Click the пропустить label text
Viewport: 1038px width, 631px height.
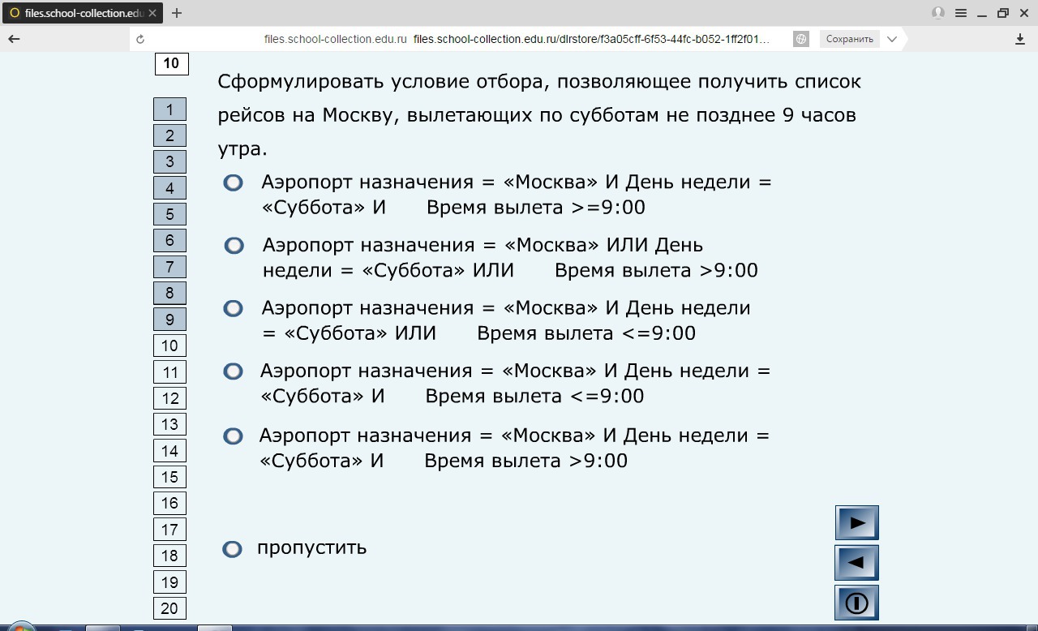click(x=312, y=547)
